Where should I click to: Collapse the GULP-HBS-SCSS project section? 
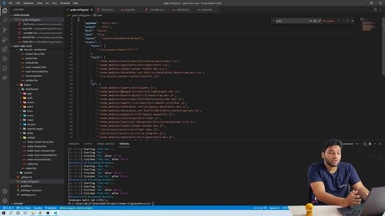pos(23,46)
